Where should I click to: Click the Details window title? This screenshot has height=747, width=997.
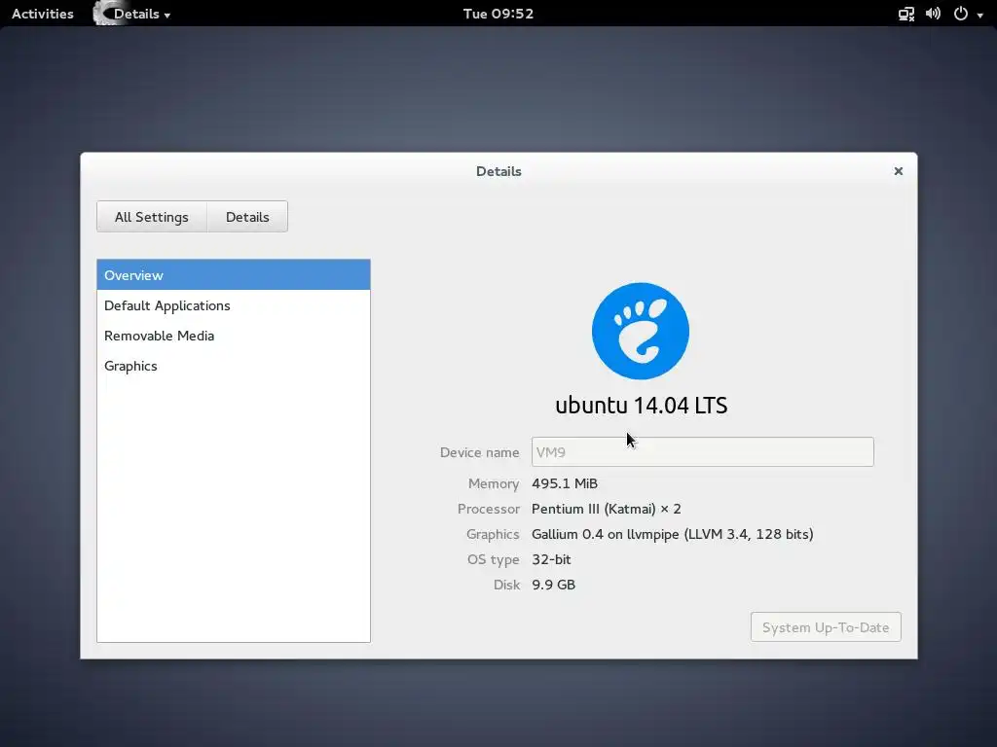[x=498, y=171]
